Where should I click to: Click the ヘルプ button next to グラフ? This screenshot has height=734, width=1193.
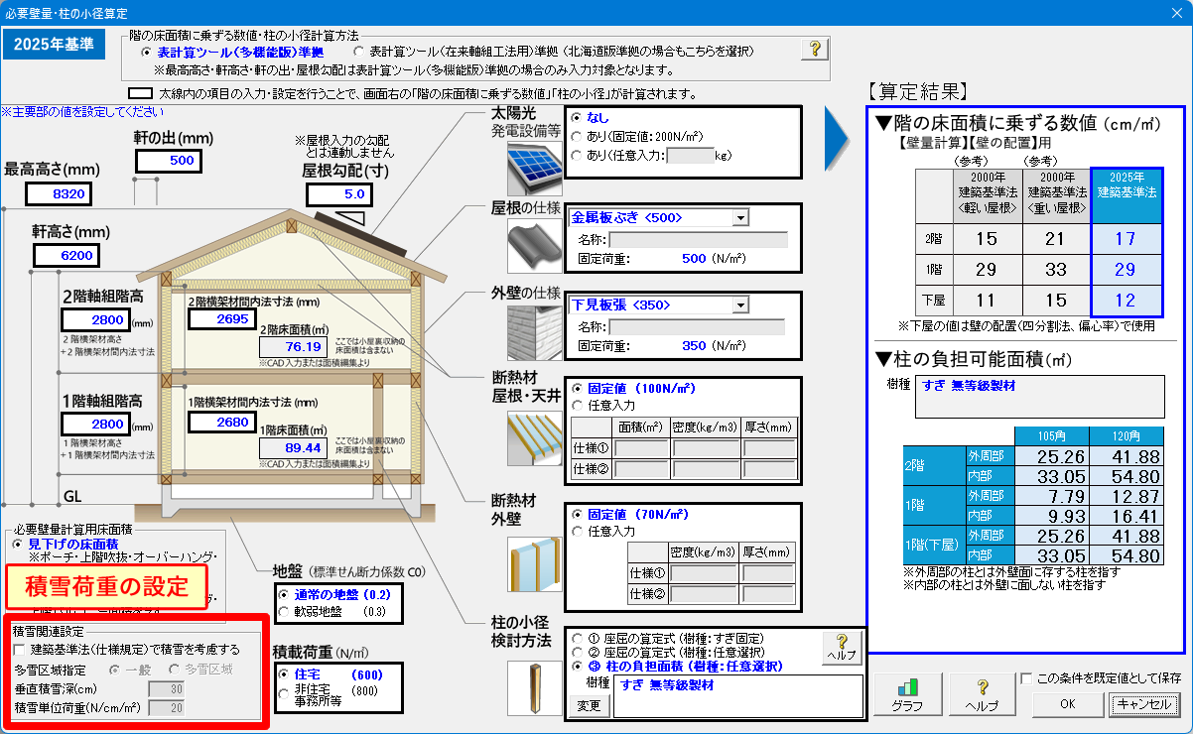coord(982,694)
